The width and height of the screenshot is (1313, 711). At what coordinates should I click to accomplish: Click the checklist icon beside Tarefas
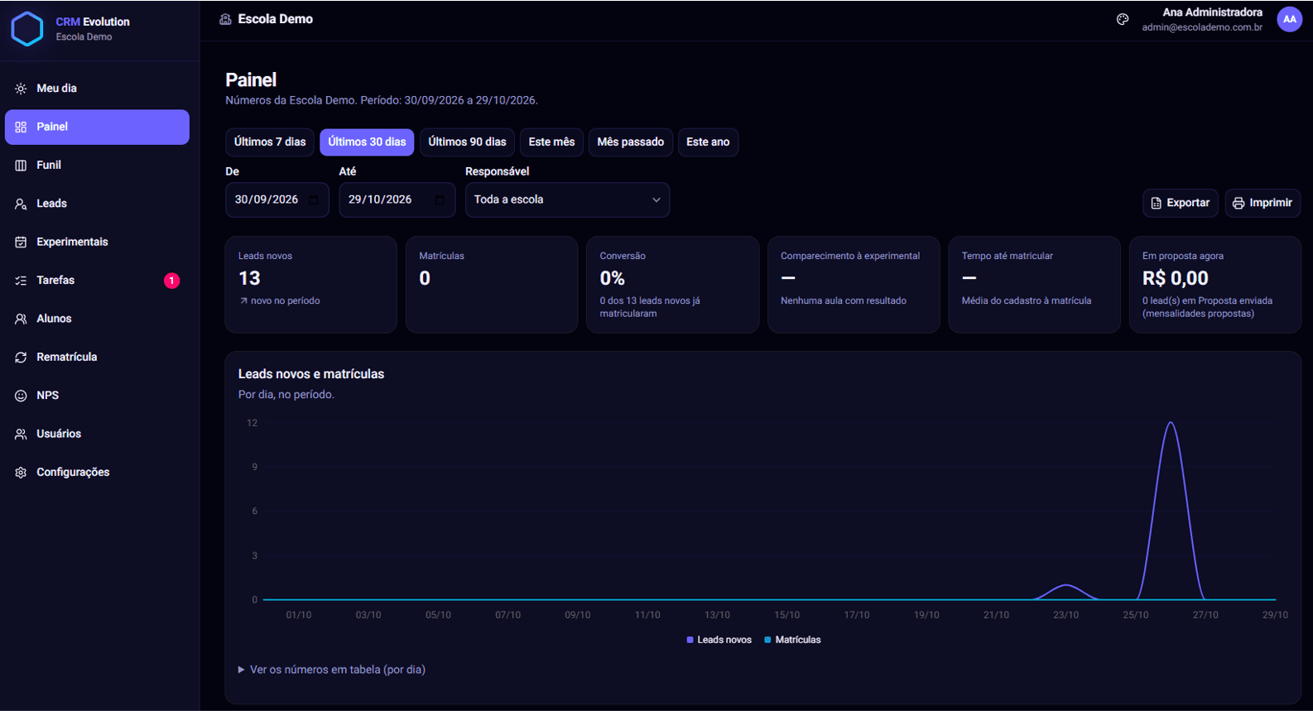(x=21, y=281)
